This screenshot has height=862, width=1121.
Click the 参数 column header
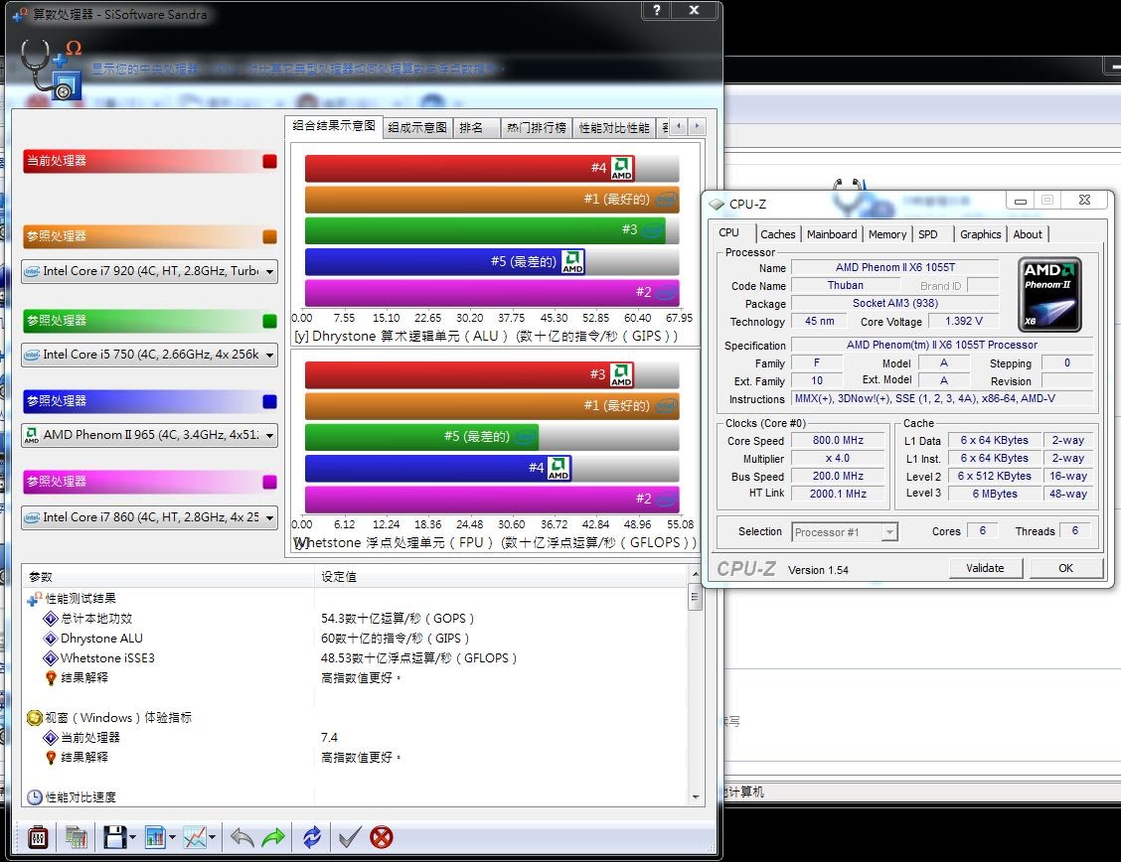[x=168, y=577]
